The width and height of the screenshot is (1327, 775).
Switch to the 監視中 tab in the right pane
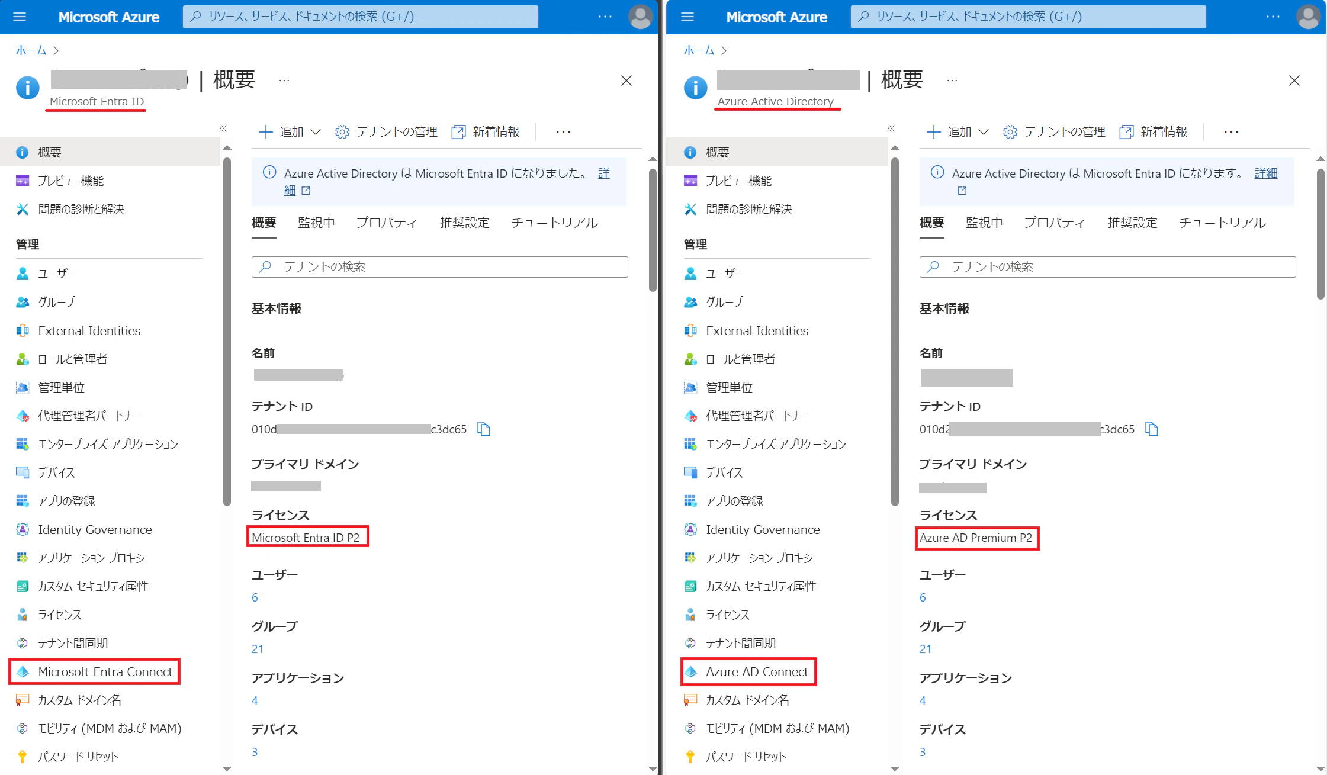point(984,223)
